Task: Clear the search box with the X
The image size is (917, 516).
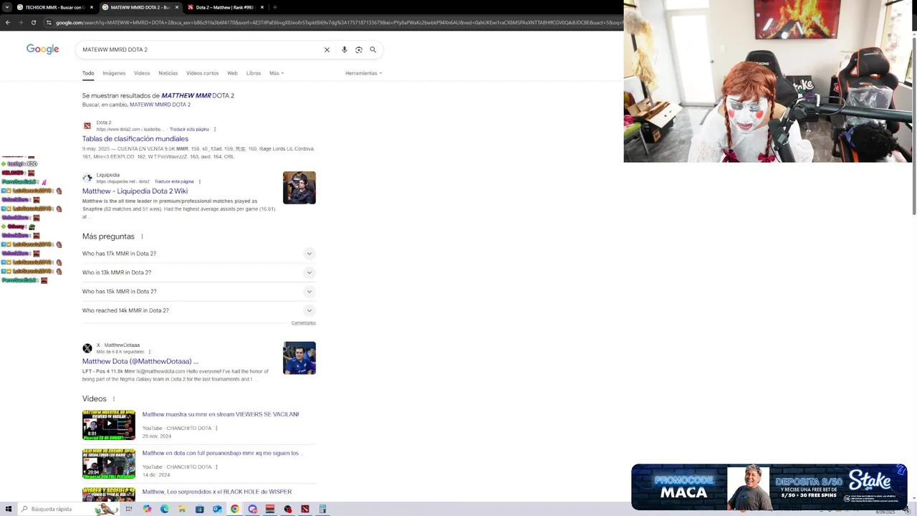Action: [x=327, y=50]
